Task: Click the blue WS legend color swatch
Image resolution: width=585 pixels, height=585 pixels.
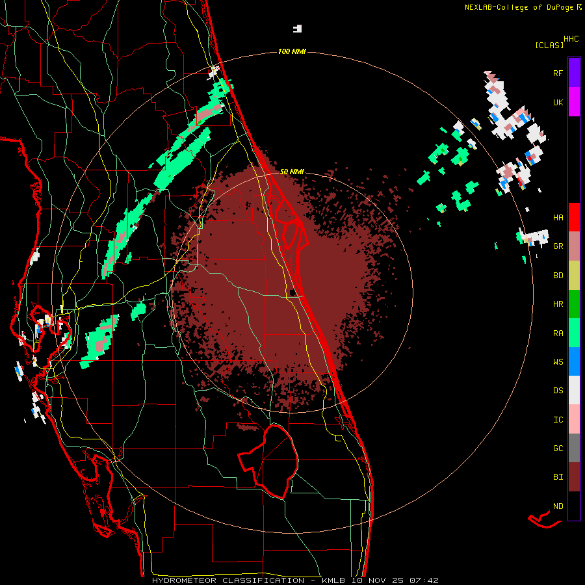Action: [x=574, y=361]
